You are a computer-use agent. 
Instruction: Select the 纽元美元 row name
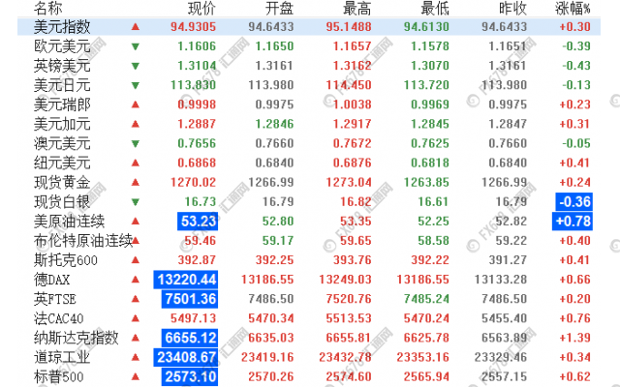point(62,163)
